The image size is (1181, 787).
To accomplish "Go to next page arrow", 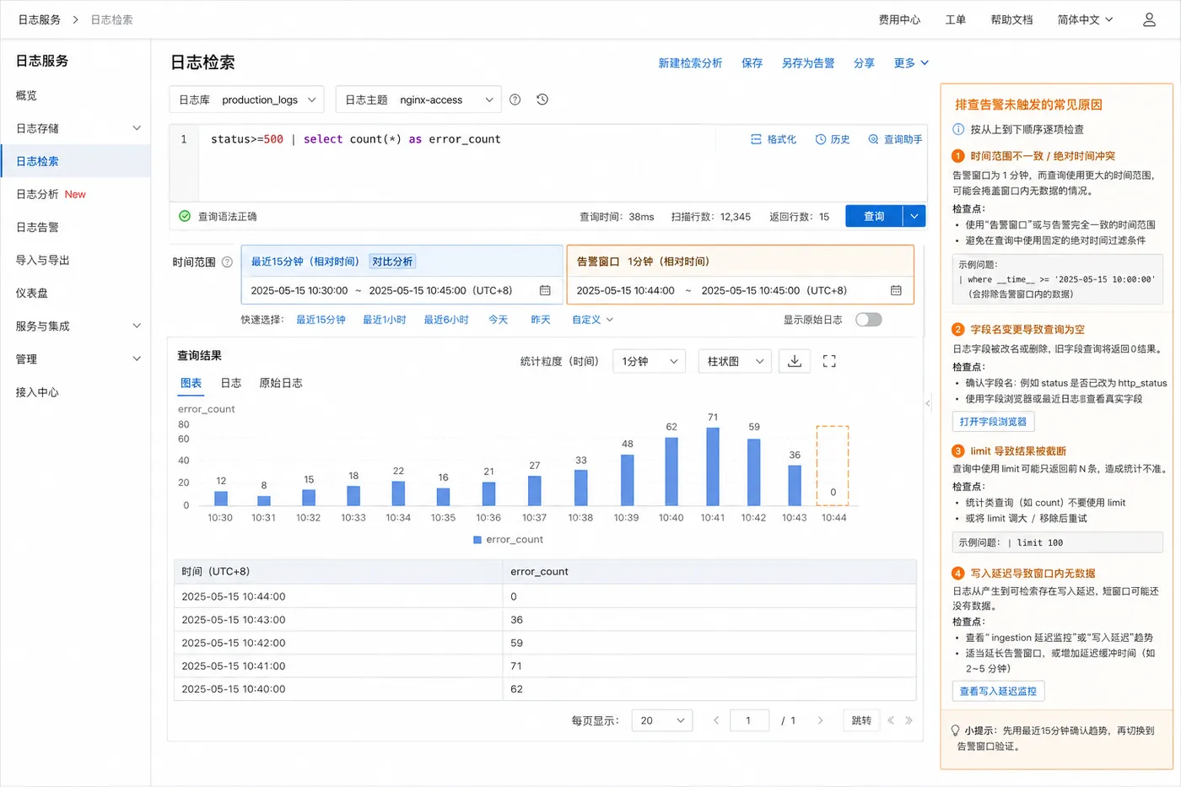I will [x=820, y=720].
